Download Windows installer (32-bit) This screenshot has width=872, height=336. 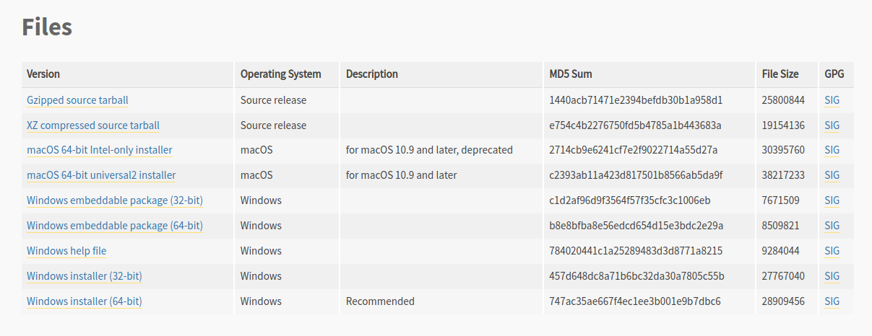(x=84, y=276)
